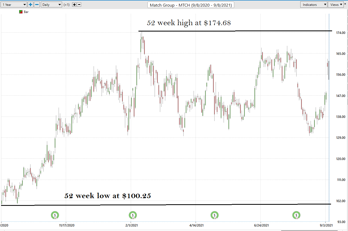Click earnings marker between 6/24/2021 and 9/3/2021
This screenshot has width=348, height=231.
[296, 215]
